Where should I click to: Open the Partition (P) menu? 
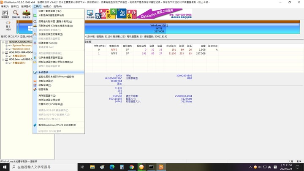coord(26,6)
